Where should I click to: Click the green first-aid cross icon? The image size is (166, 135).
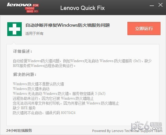(14, 29)
